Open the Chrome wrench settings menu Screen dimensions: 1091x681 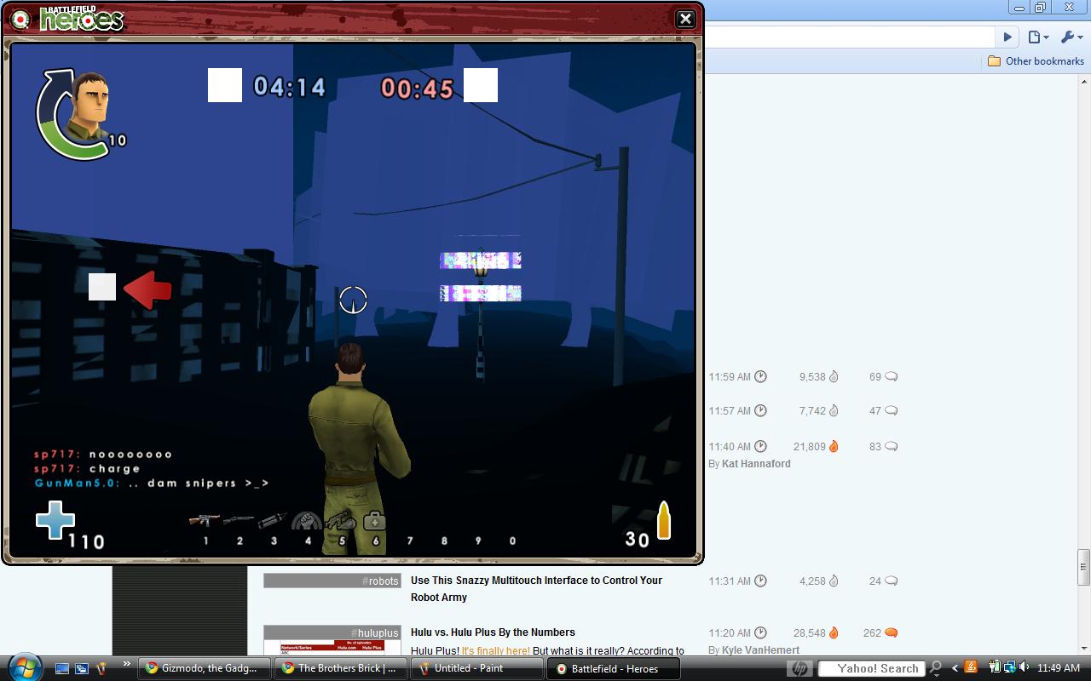[x=1071, y=37]
